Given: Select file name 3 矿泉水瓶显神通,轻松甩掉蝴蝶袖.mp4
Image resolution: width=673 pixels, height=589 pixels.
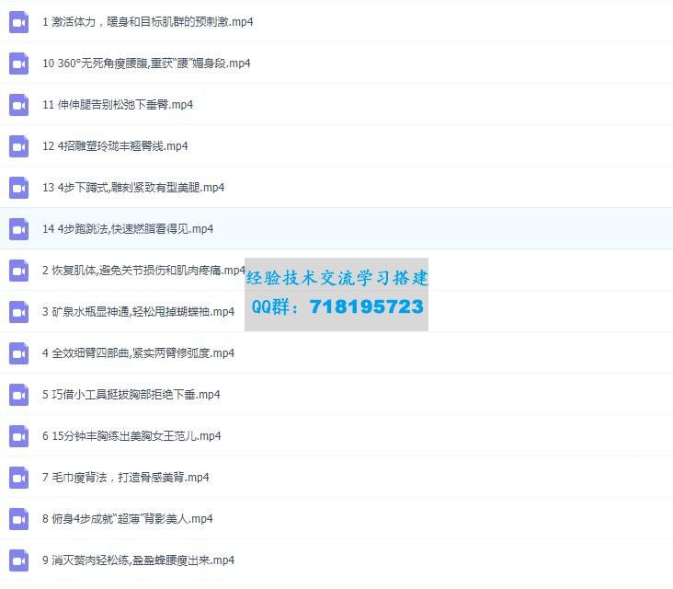Looking at the screenshot, I should click(138, 311).
